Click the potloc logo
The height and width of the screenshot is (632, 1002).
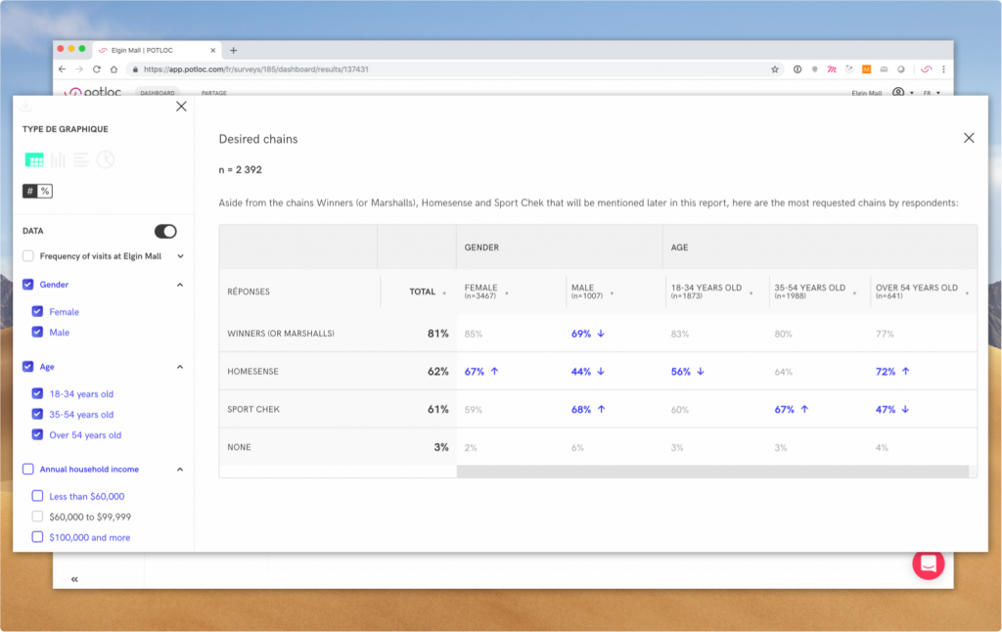tap(93, 92)
